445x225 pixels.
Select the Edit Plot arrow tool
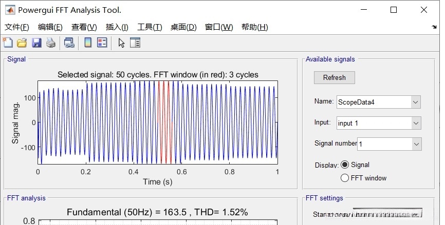(x=121, y=43)
